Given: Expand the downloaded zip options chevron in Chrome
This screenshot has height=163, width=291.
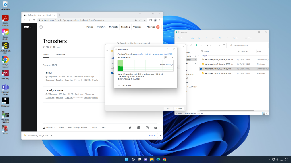Looking at the screenshot, I should [52, 136].
